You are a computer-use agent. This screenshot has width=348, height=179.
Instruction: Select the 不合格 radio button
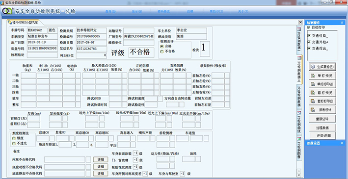pyautogui.click(x=162, y=51)
